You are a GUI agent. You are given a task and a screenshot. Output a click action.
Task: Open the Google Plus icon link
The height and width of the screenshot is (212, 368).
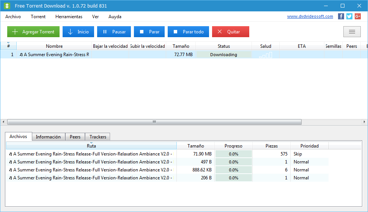coord(358,16)
